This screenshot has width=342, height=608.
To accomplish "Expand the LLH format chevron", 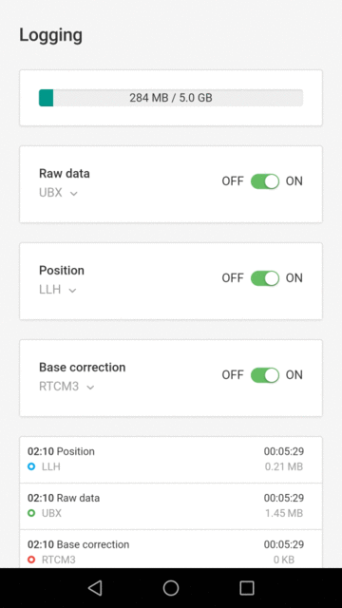I will click(x=72, y=290).
